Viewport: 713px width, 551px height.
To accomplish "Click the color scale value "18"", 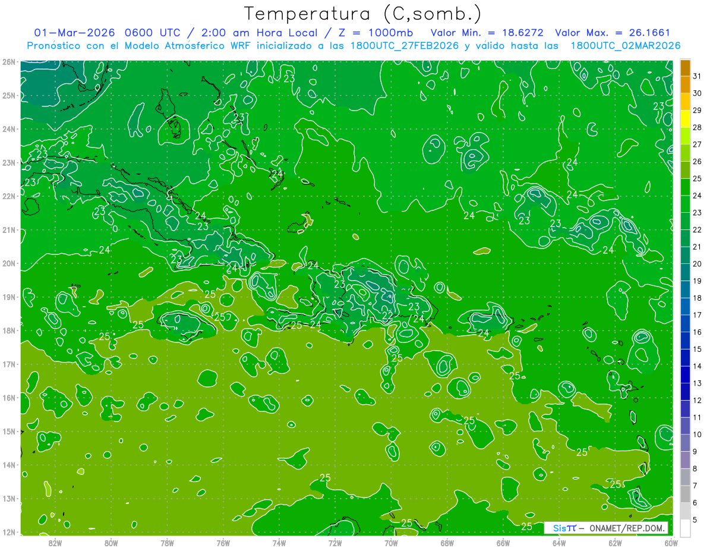I will click(x=697, y=298).
